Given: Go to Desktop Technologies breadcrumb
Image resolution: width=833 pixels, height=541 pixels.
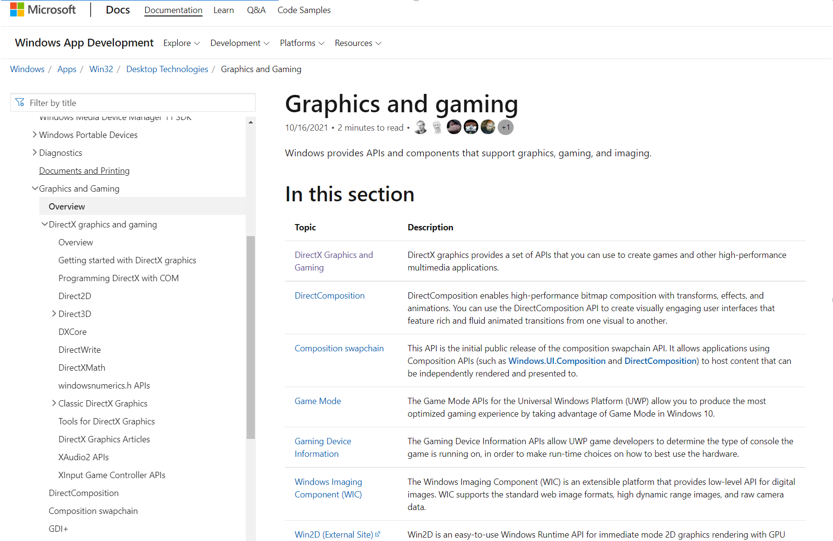Looking at the screenshot, I should click(167, 69).
